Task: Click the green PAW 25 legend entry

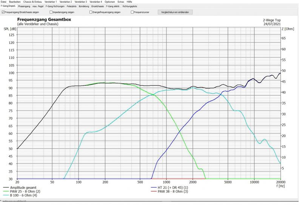Action: (25, 191)
